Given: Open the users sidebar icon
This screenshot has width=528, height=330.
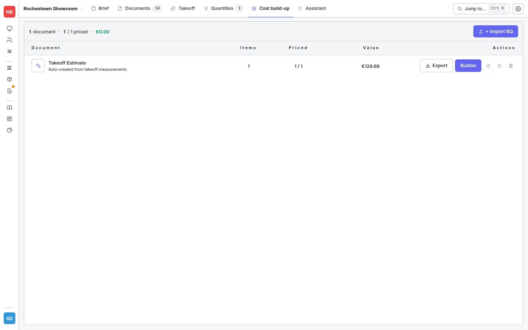Looking at the screenshot, I should [10, 40].
